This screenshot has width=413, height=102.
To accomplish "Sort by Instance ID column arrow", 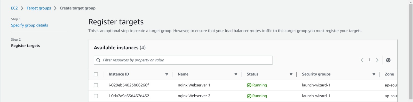I will click(x=167, y=74).
